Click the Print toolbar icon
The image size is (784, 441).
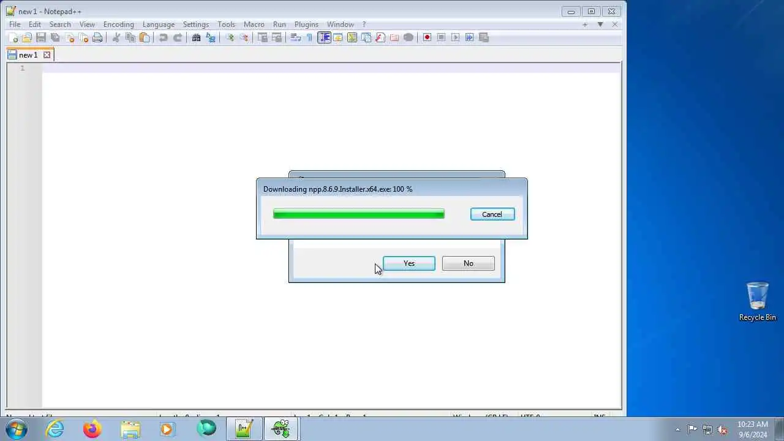tap(97, 37)
